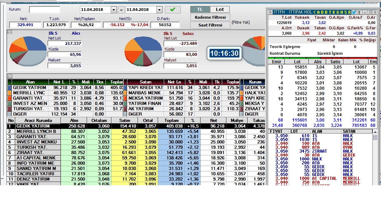Screen dimensions: 381x217
Task: Select the yellow letter K in ITTFH title bar
Action: click(x=334, y=12)
